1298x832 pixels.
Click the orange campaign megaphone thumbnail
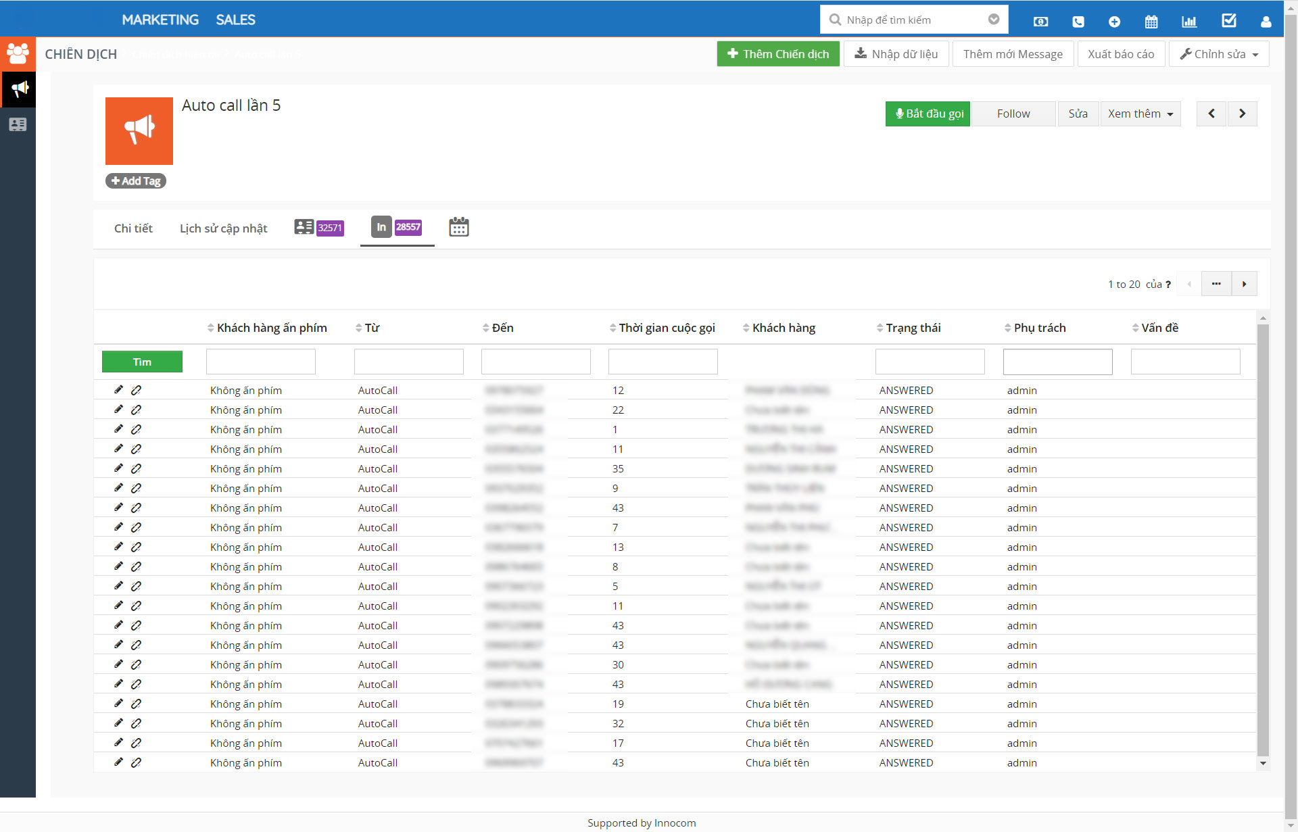[x=139, y=131]
